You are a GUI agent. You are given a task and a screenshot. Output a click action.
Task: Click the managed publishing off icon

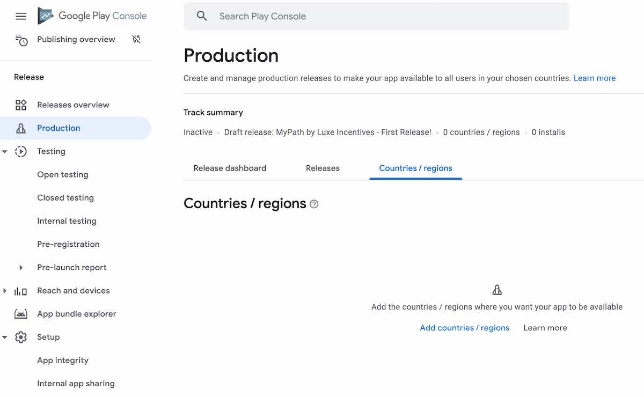pyautogui.click(x=136, y=39)
